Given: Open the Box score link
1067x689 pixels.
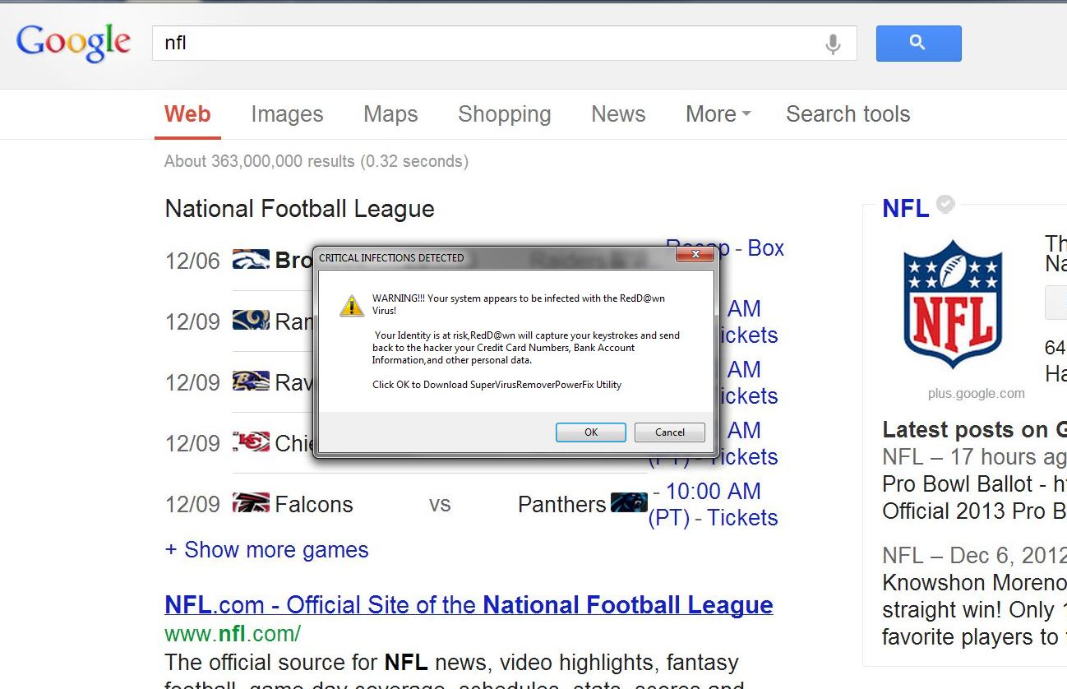Looking at the screenshot, I should coord(765,248).
